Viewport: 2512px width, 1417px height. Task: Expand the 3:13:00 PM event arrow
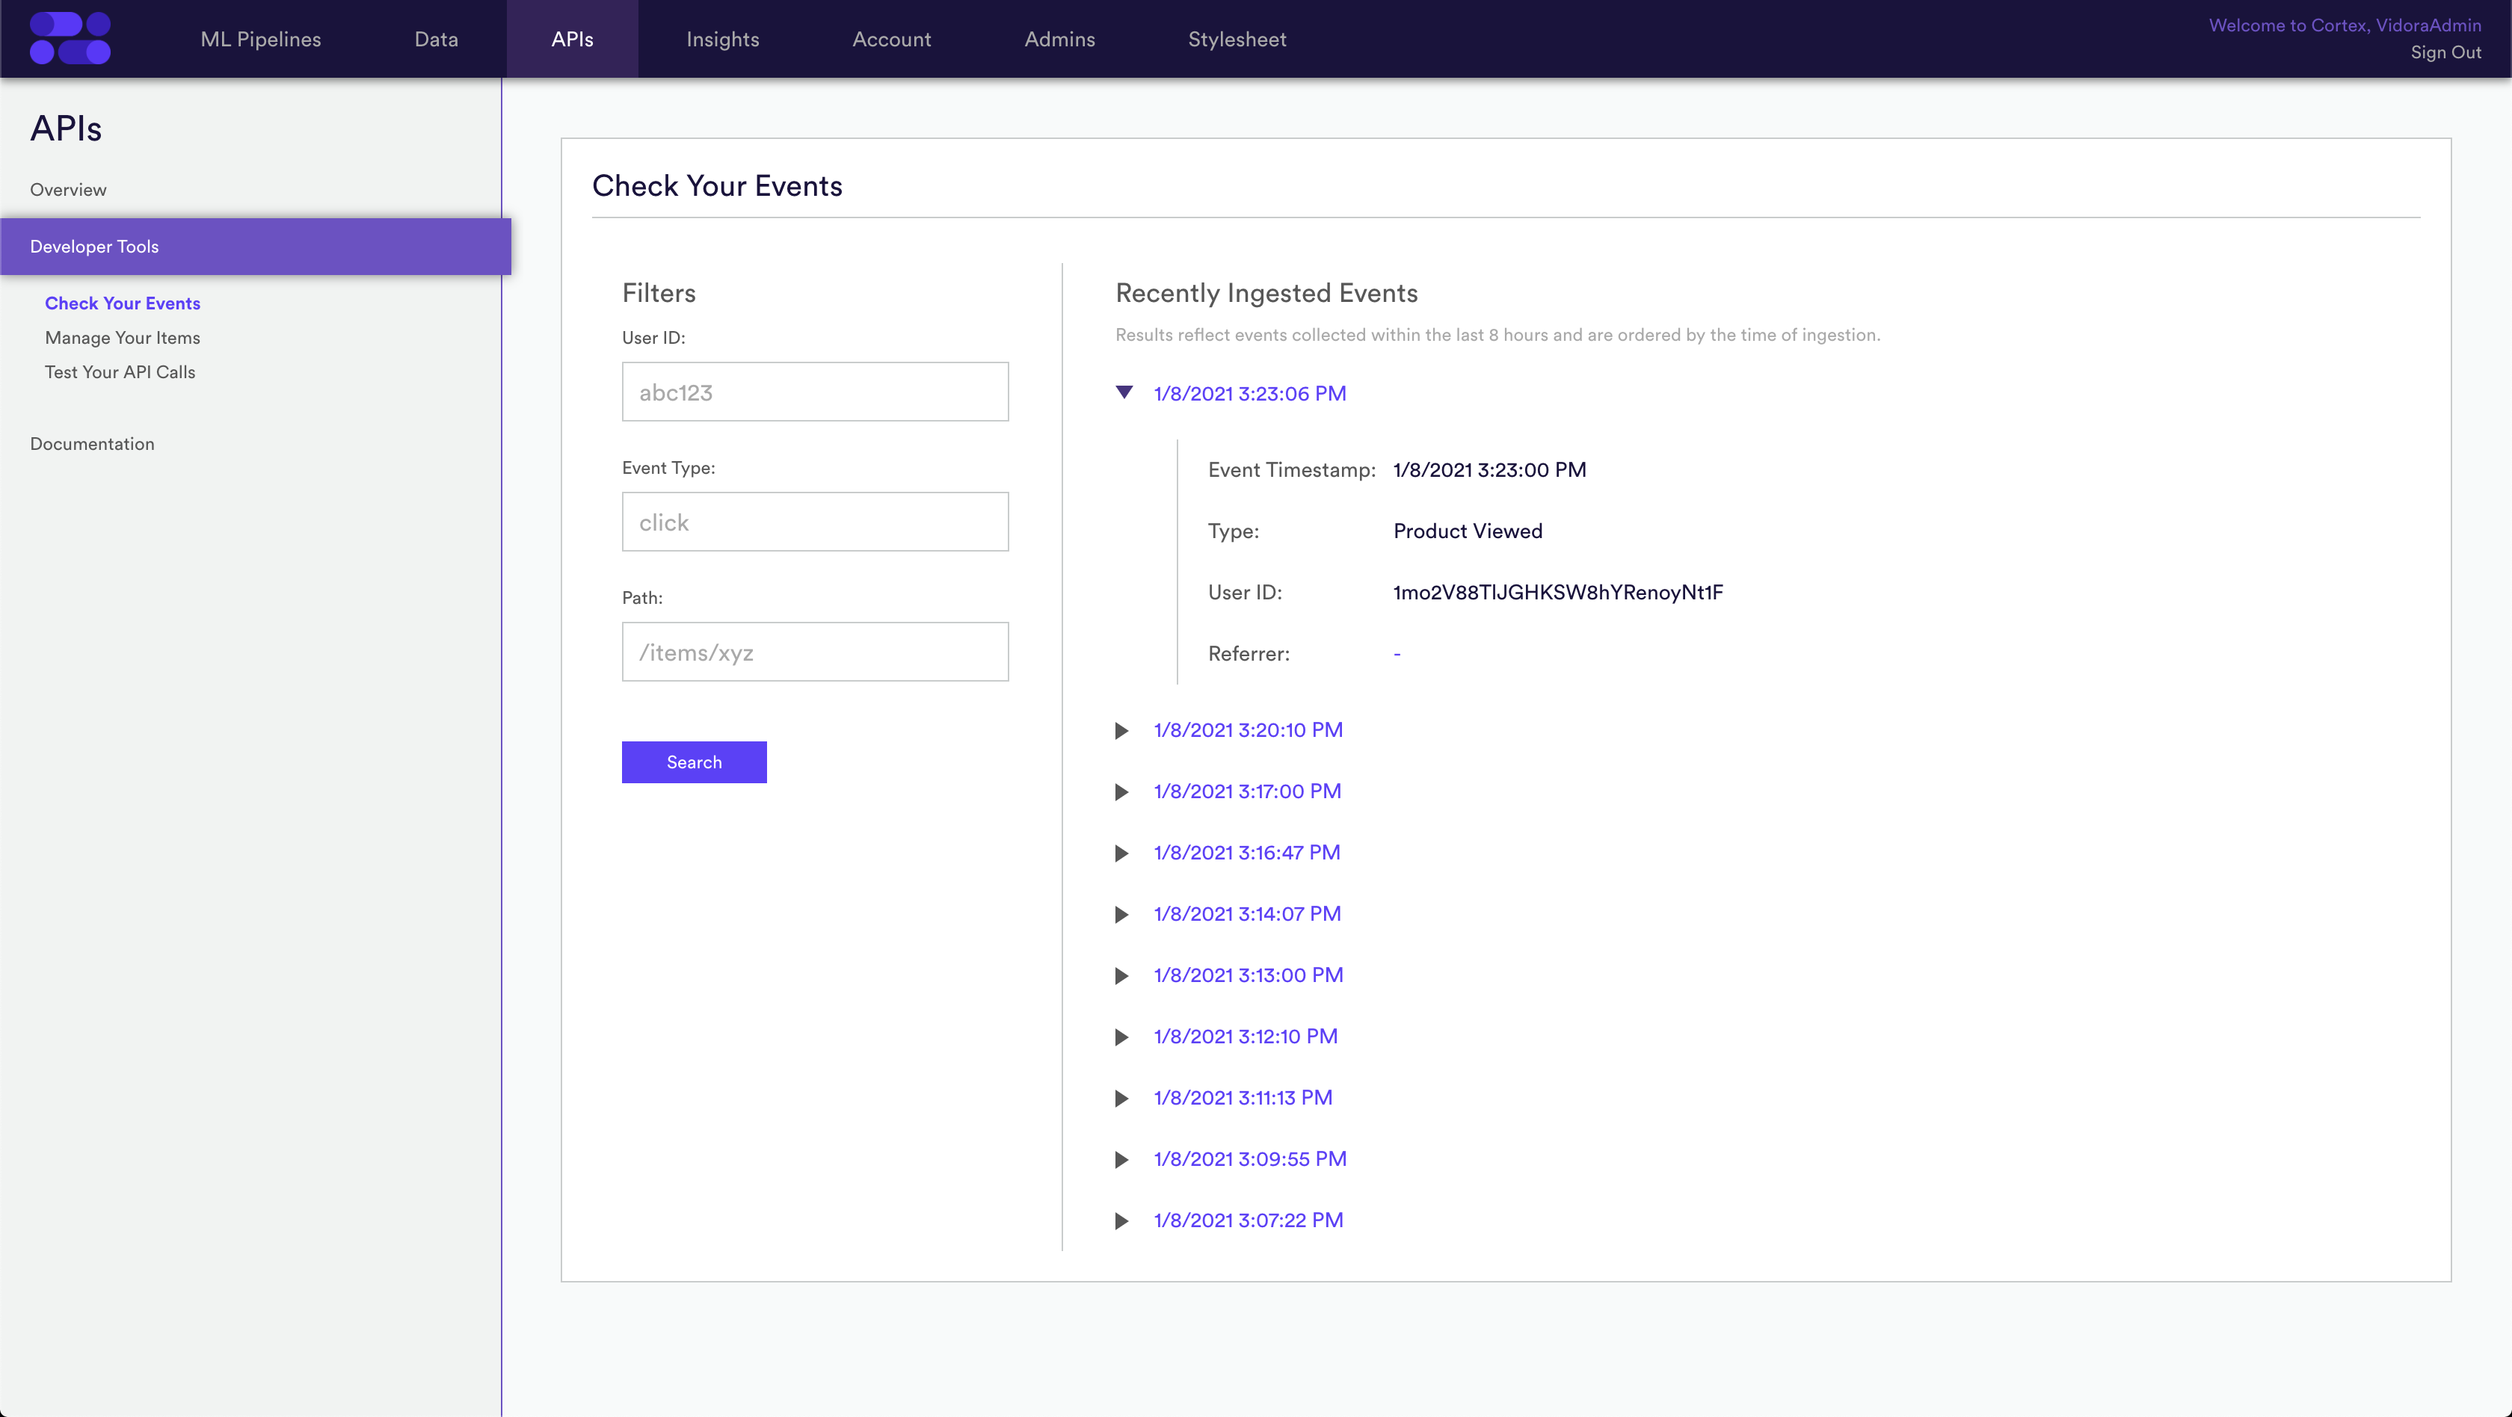pyautogui.click(x=1121, y=977)
